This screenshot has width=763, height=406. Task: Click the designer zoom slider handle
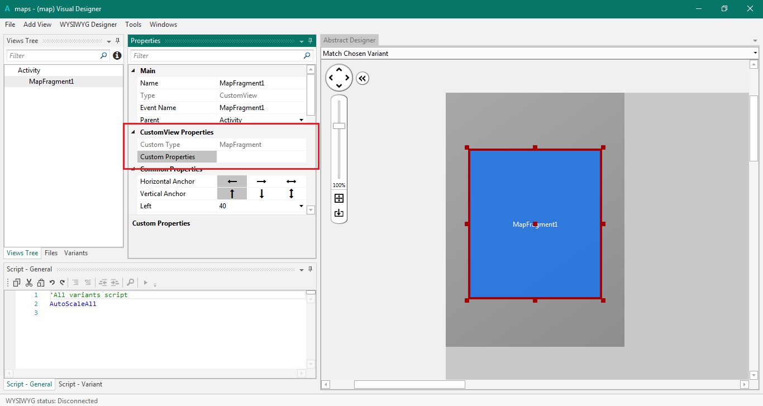tap(339, 126)
